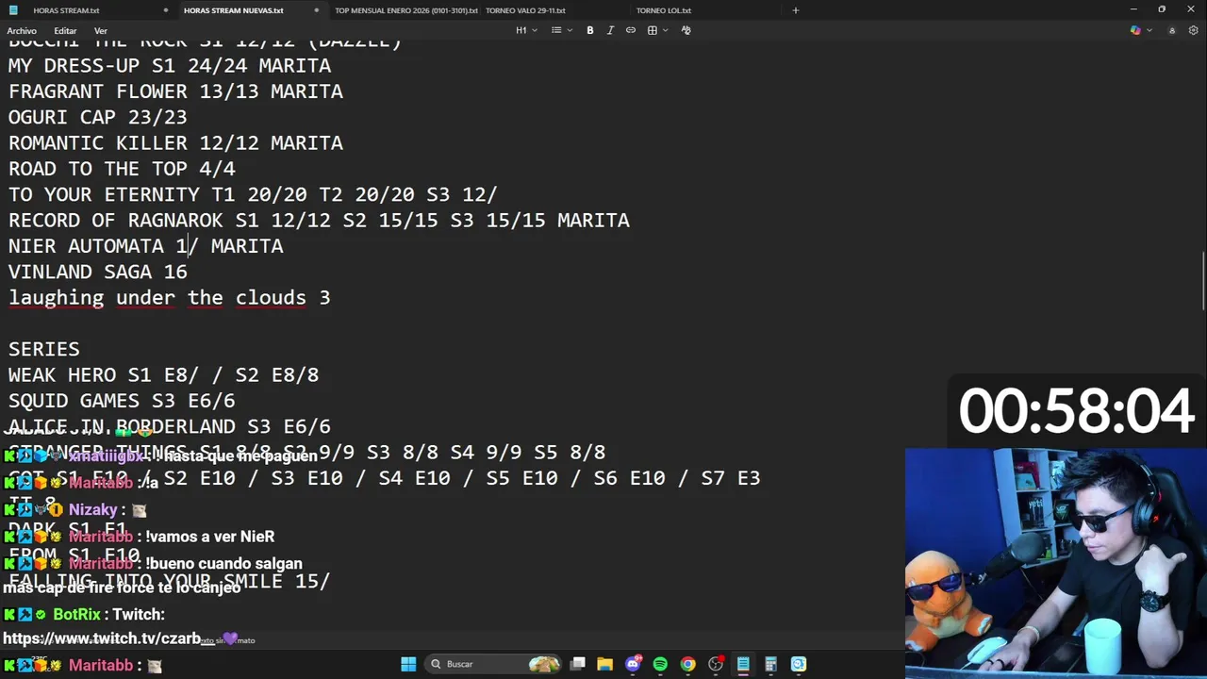The height and width of the screenshot is (679, 1207).
Task: Open File Explorer from taskbar
Action: pyautogui.click(x=605, y=664)
